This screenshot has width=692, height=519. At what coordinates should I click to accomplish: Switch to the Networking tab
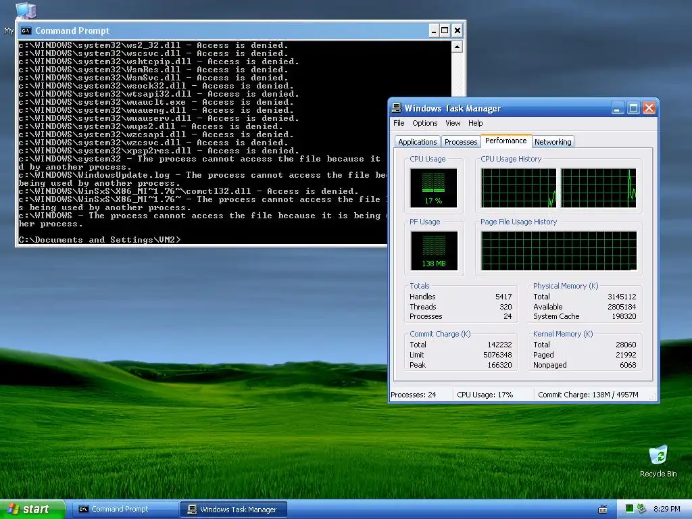click(x=553, y=142)
